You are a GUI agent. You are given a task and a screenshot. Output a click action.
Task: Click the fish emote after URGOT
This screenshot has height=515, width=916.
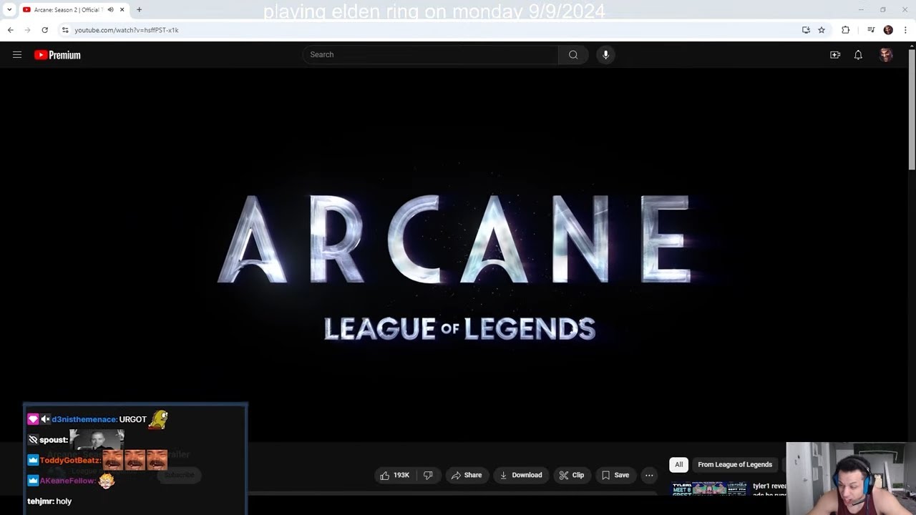(158, 419)
